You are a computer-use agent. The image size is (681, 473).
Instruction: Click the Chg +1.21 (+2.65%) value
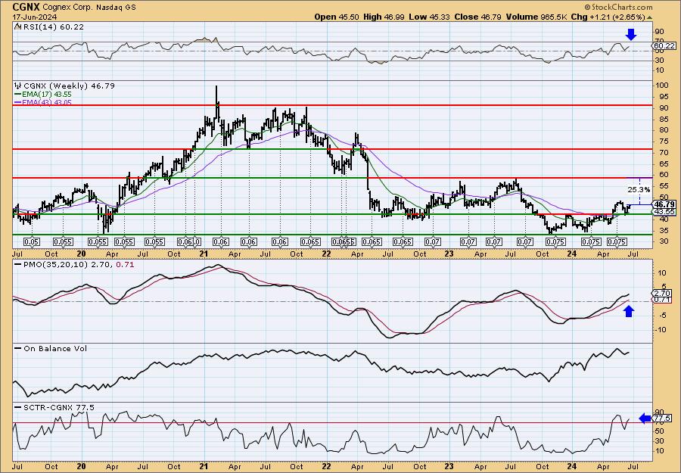coord(607,17)
